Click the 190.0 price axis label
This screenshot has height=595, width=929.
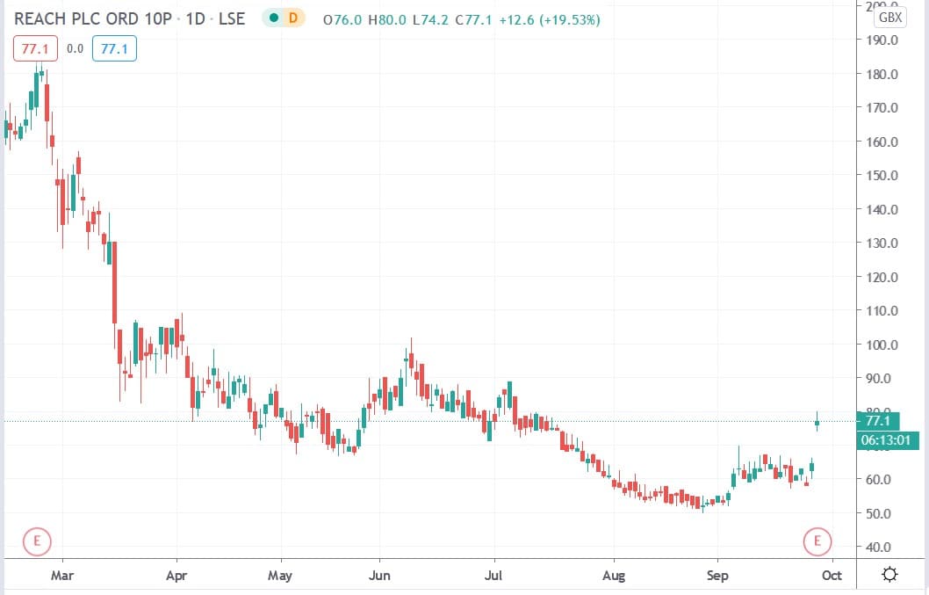pos(882,40)
